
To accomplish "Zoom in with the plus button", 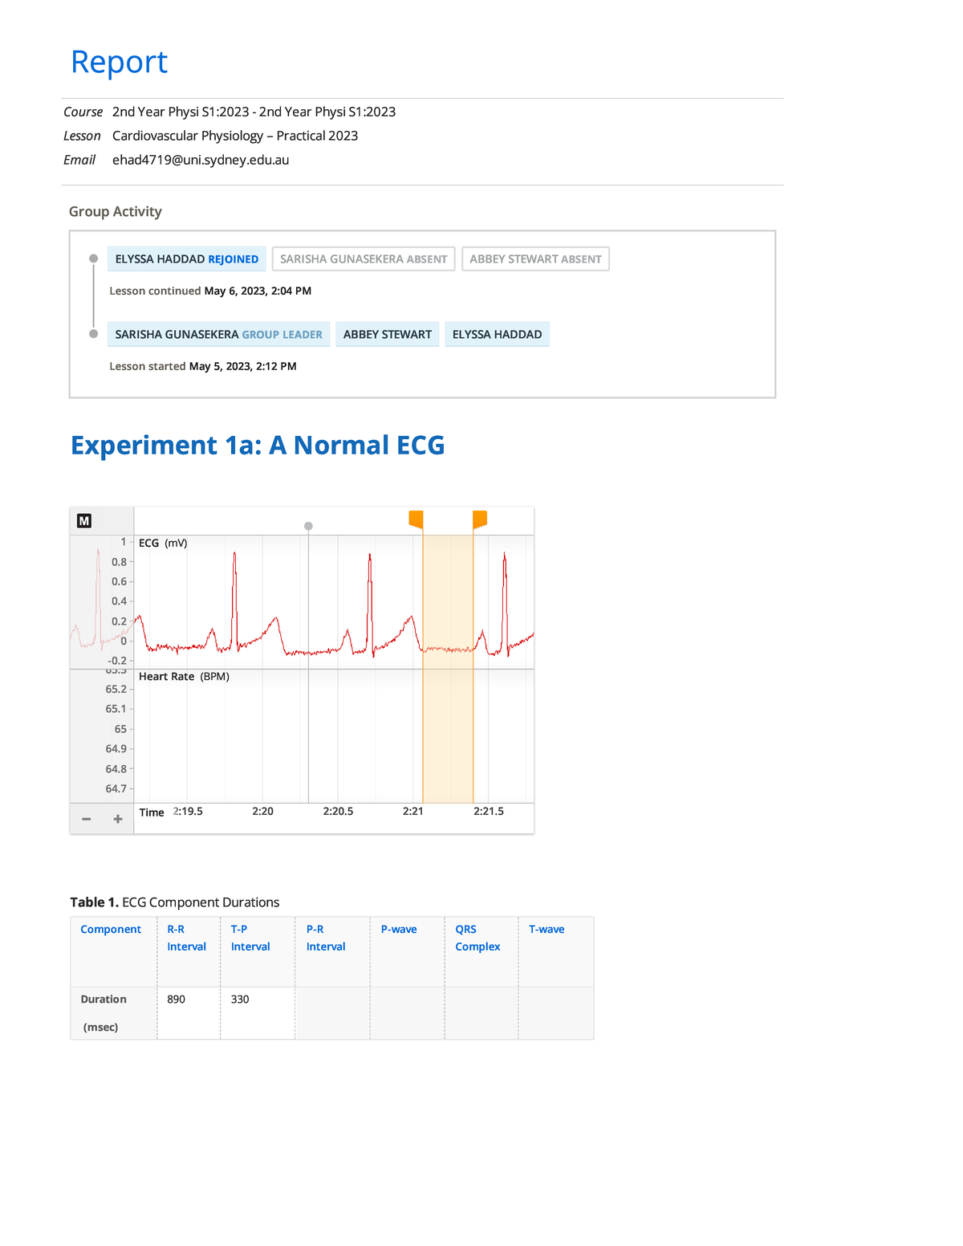I will coord(118,819).
